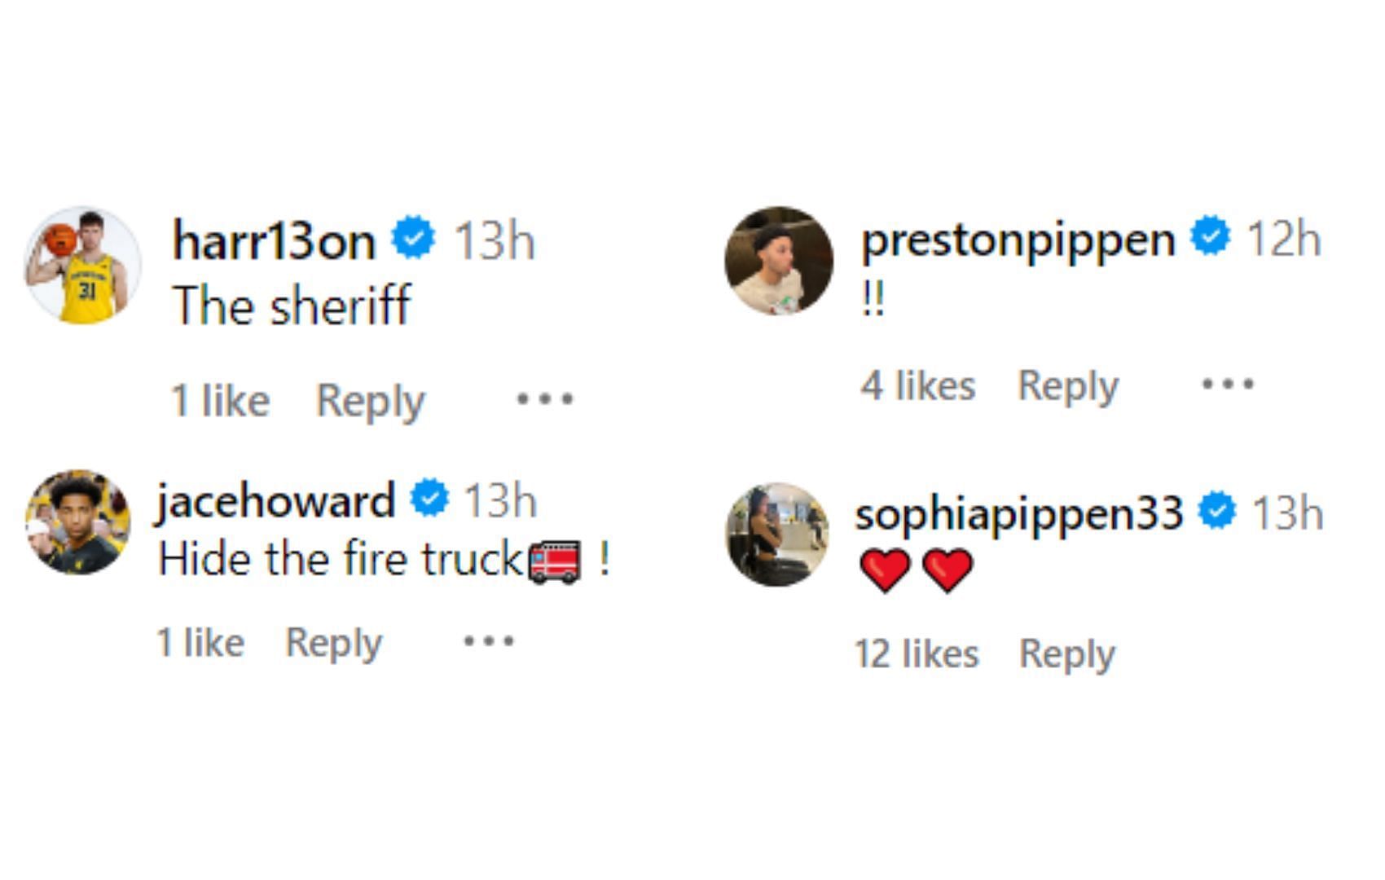Reply to prestonpippen's "!!" comment
The width and height of the screenshot is (1385, 880).
[1068, 385]
